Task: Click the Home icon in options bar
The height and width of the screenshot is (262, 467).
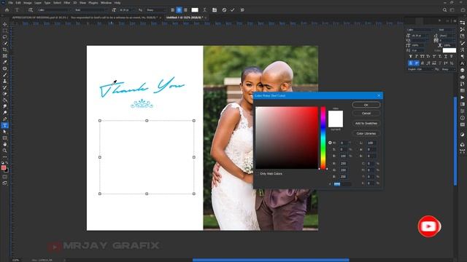Action: click(x=7, y=9)
